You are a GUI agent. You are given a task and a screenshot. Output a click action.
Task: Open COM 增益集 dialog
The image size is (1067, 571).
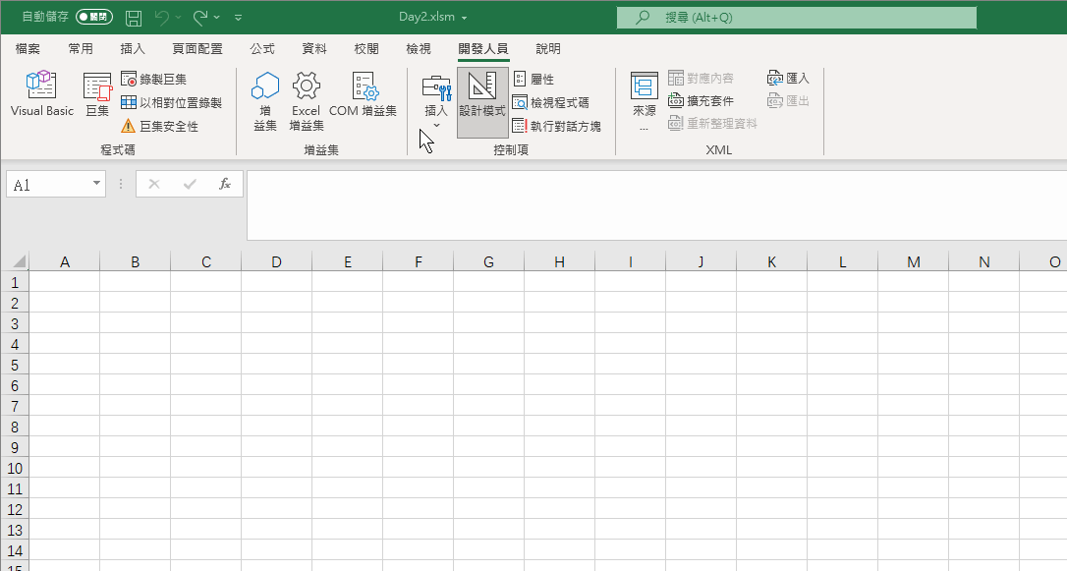[x=363, y=94]
